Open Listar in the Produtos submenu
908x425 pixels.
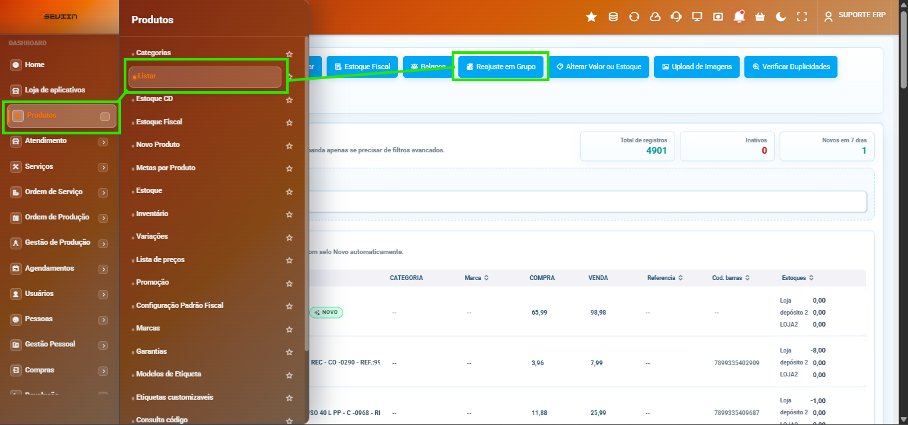(205, 76)
